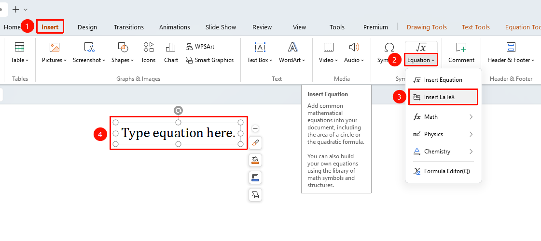Insert WPSArt graphic
The image size is (541, 241).
200,46
